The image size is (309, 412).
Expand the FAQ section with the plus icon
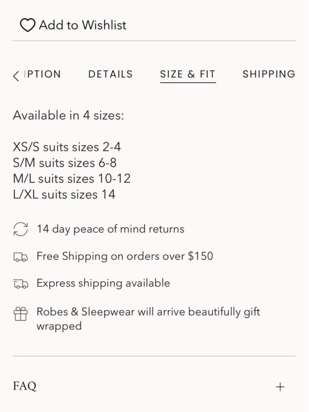(280, 387)
